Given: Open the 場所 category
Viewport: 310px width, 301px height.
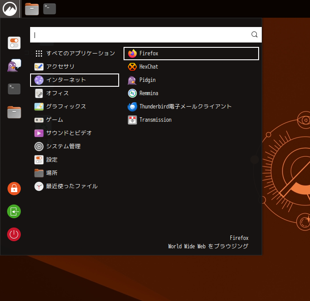Looking at the screenshot, I should [x=74, y=173].
